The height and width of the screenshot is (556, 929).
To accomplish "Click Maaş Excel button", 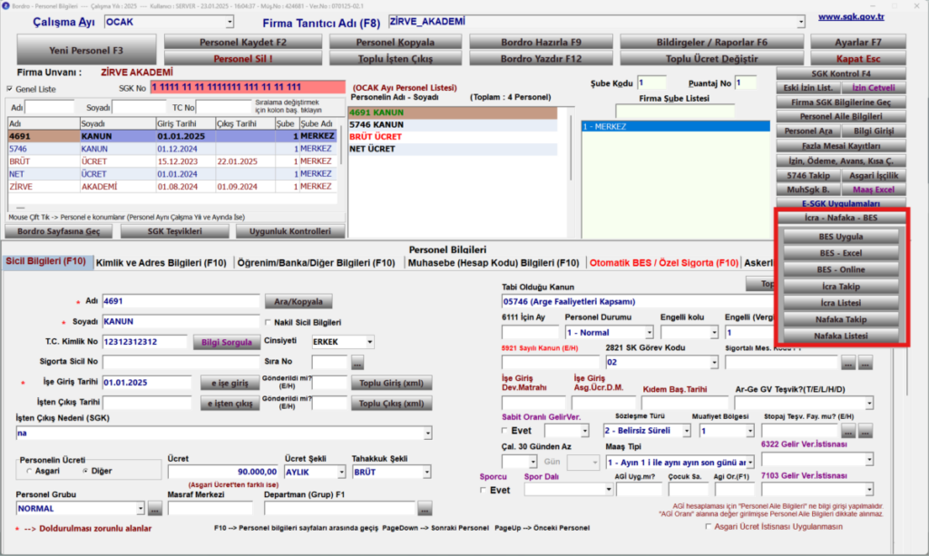I will click(874, 190).
